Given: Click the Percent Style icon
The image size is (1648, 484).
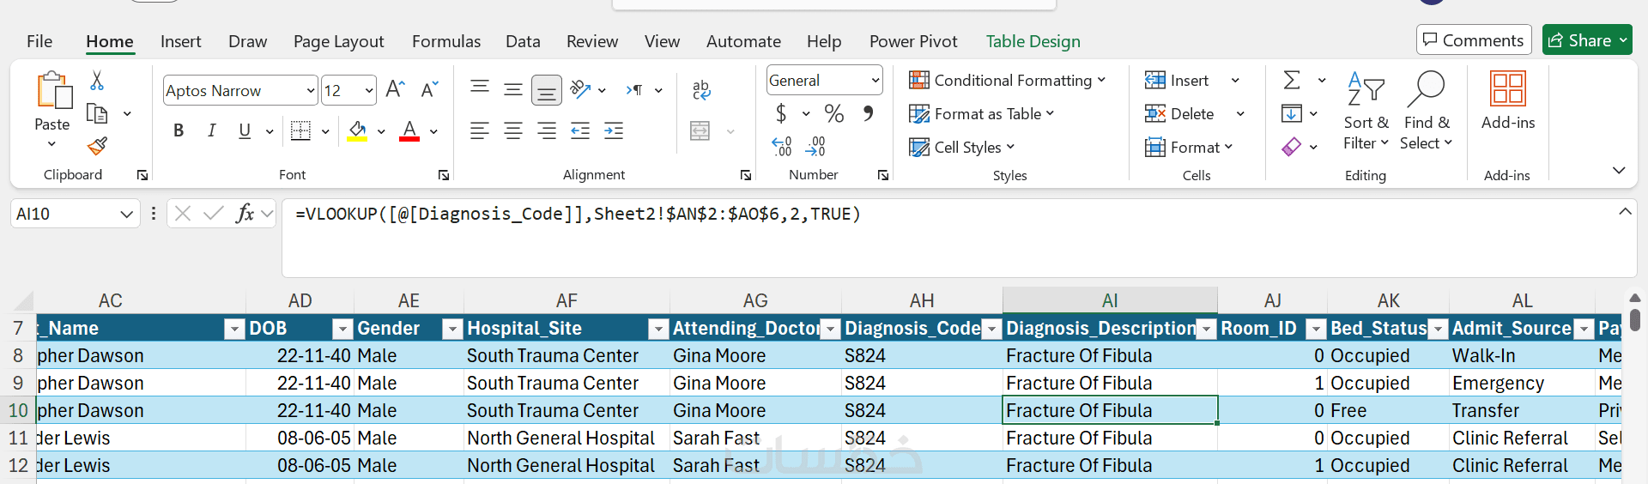Looking at the screenshot, I should [x=833, y=113].
